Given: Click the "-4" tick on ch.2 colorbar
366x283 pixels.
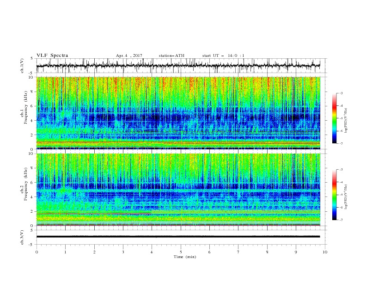Looking at the screenshot, I should click(x=341, y=182).
